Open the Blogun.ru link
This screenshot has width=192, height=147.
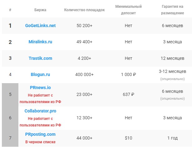40,74
